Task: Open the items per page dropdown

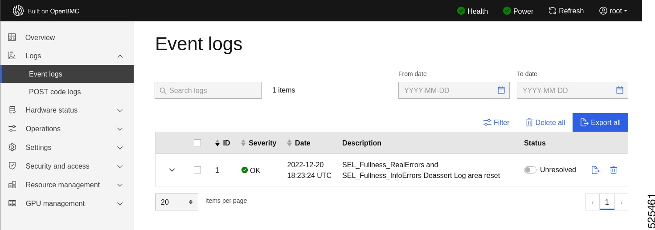Action: 176,202
